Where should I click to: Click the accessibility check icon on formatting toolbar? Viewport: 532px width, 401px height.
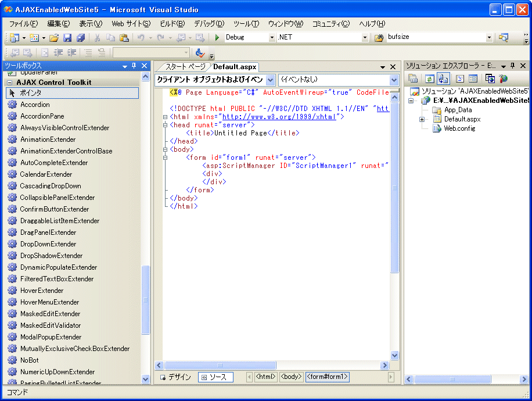coord(200,53)
